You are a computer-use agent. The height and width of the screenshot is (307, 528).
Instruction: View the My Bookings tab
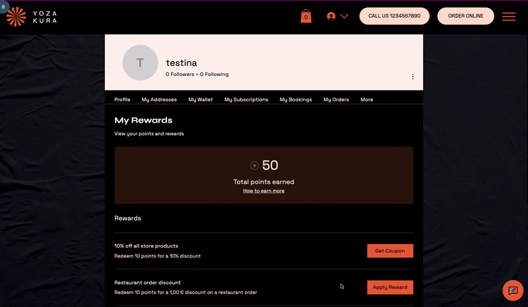(296, 100)
